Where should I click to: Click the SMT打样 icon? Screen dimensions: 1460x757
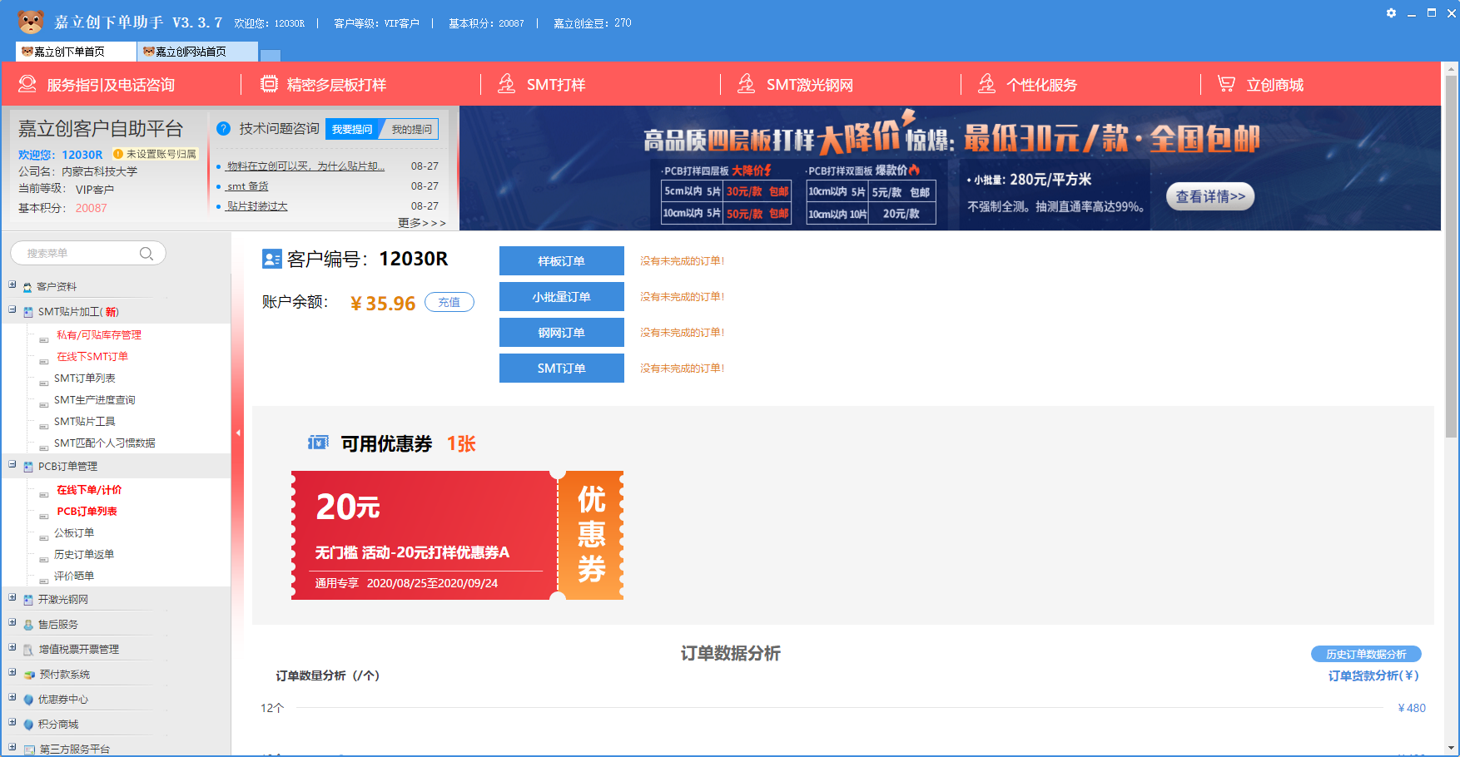[506, 83]
